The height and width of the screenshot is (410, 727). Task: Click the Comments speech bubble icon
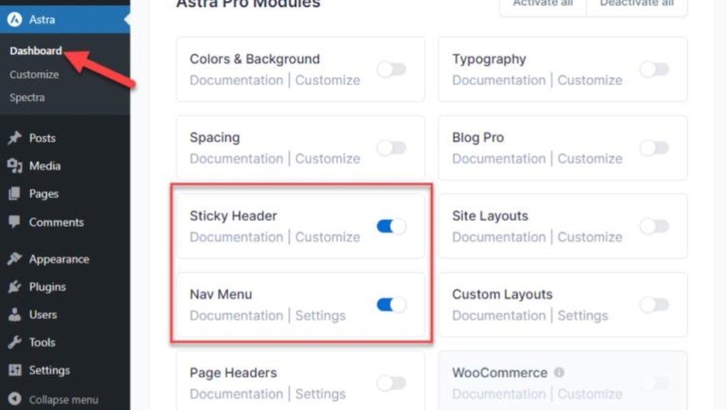pyautogui.click(x=15, y=222)
